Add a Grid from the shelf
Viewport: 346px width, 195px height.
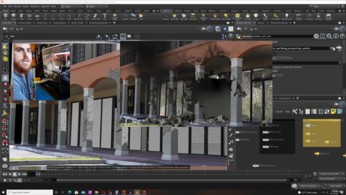[37, 16]
